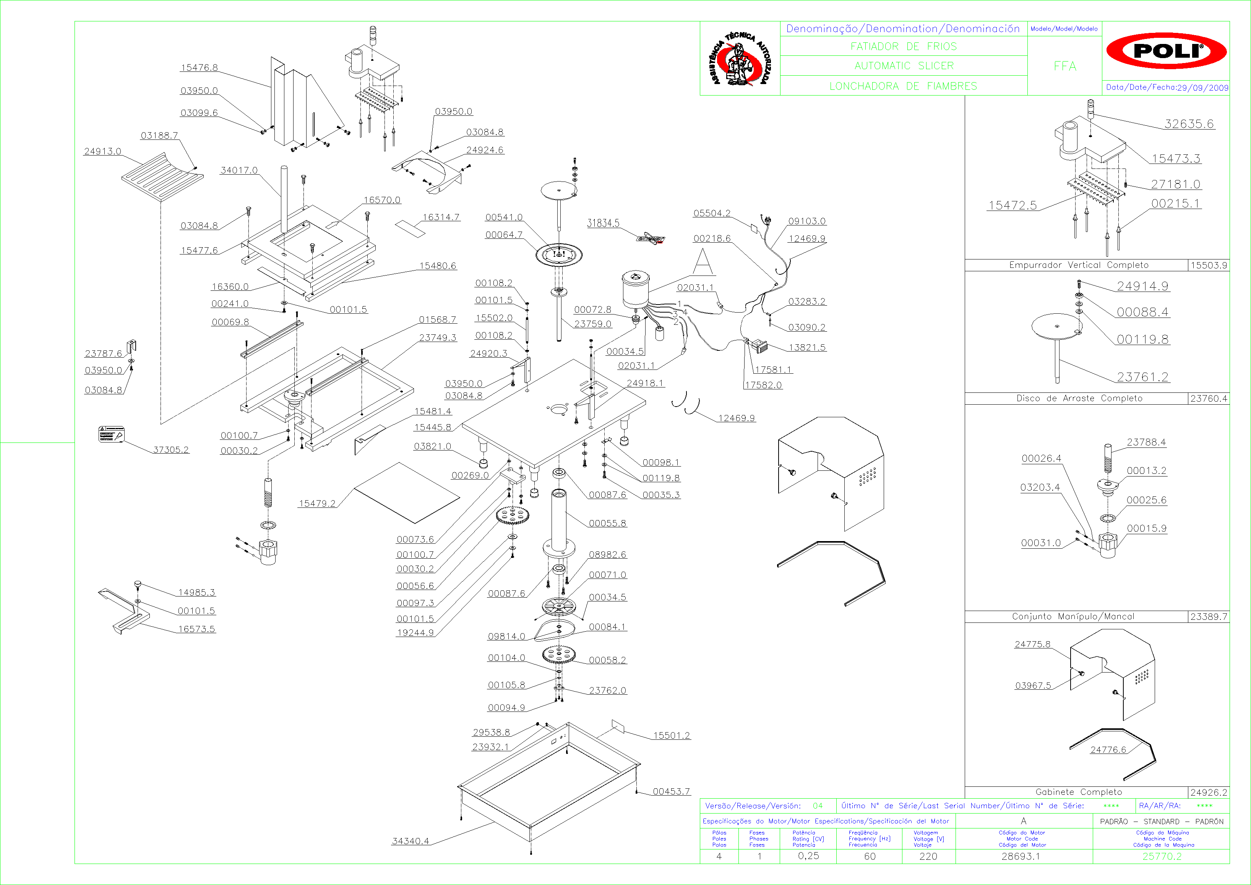The image size is (1251, 885).
Task: Click the 'Disco de Arraste Completo' caption
Action: [x=1079, y=398]
